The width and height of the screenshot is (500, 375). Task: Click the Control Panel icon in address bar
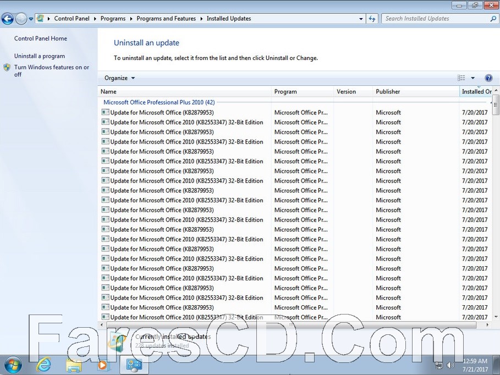(x=40, y=19)
